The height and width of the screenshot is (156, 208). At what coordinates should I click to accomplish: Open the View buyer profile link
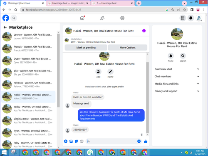click(x=115, y=87)
